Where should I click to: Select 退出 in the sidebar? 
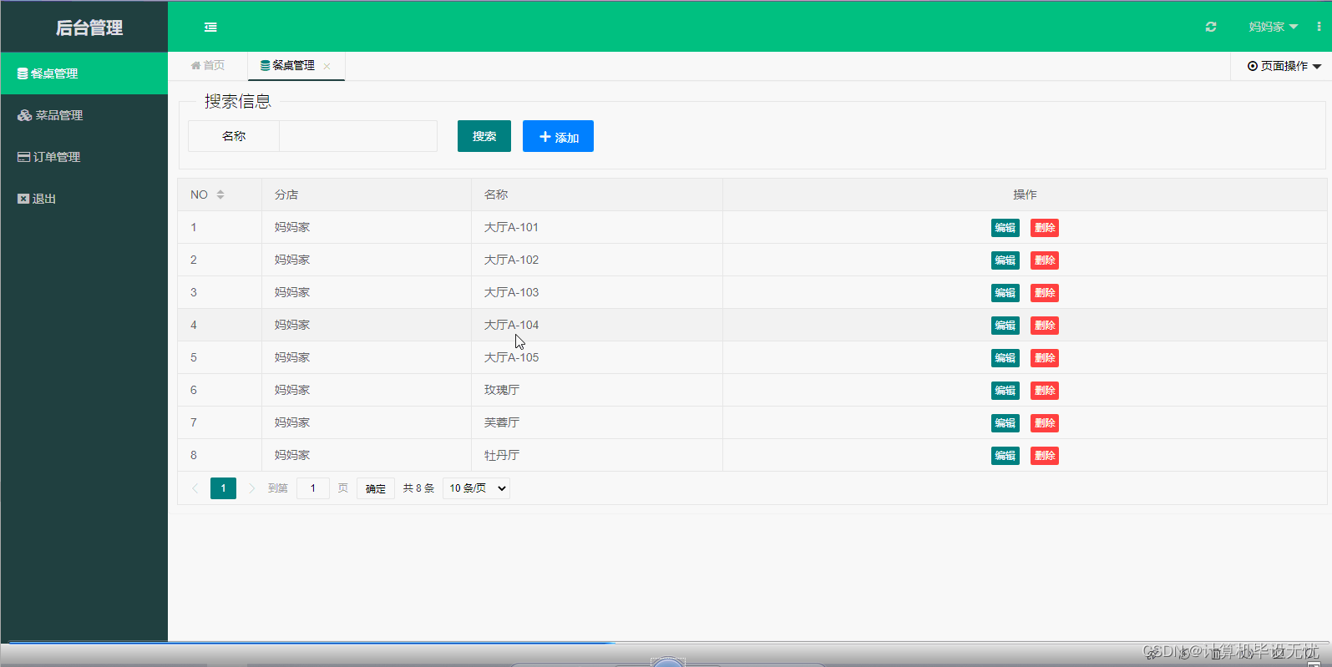84,199
